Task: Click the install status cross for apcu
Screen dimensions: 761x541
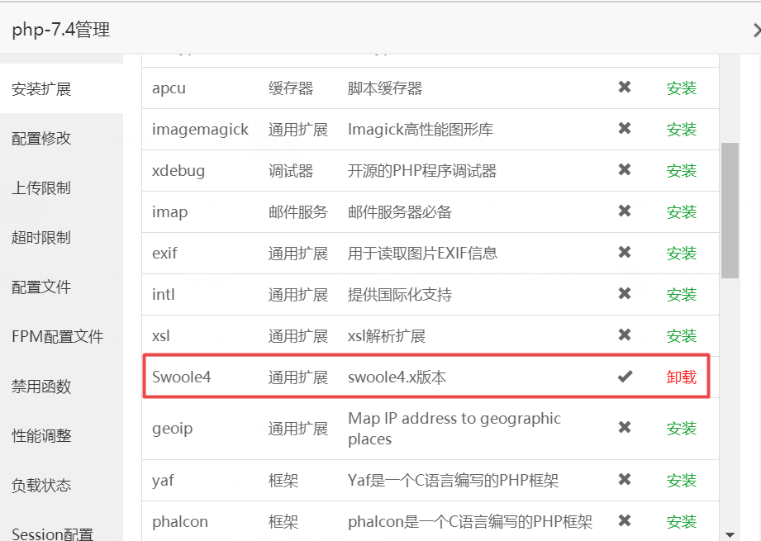Action: (x=625, y=88)
